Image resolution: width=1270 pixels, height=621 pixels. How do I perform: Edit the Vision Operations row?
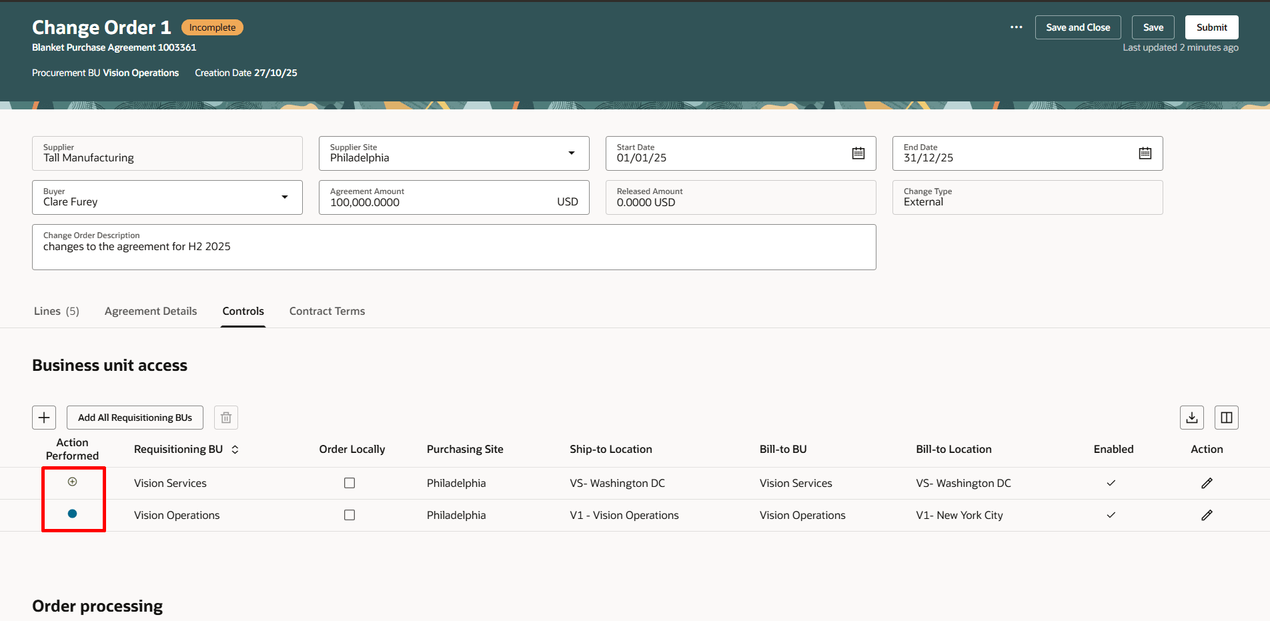[x=1207, y=515]
